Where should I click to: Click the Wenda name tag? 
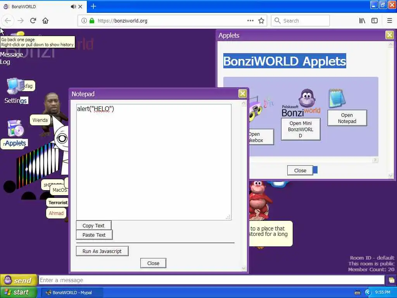(40, 120)
